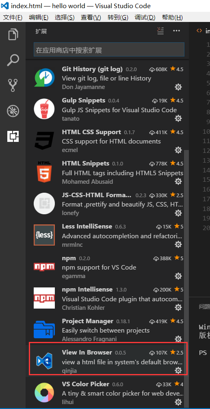Open the Git History manage gear
The width and height of the screenshot is (210, 409).
point(178,87)
